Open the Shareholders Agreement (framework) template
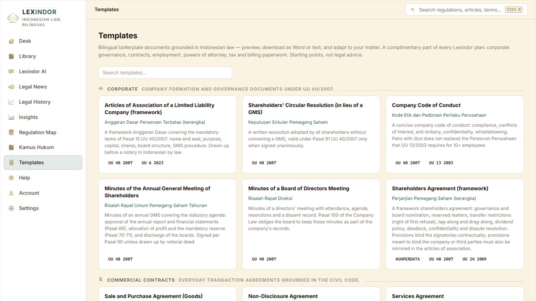This screenshot has width=536, height=301. coord(455,224)
